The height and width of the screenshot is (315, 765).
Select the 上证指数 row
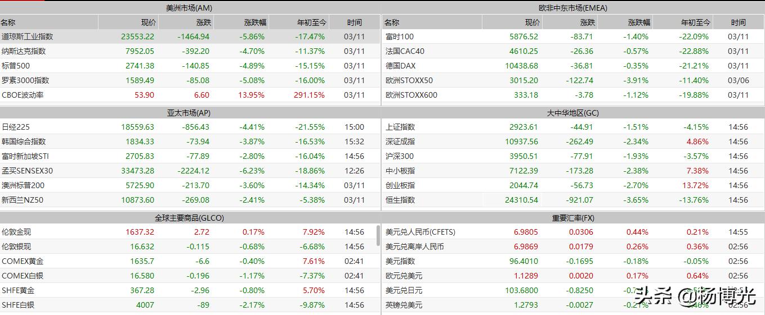click(x=400, y=127)
